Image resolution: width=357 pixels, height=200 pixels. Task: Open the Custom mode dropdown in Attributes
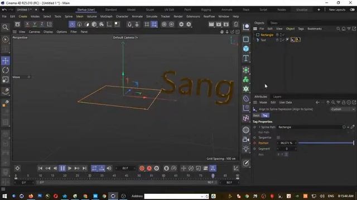pyautogui.click(x=342, y=109)
